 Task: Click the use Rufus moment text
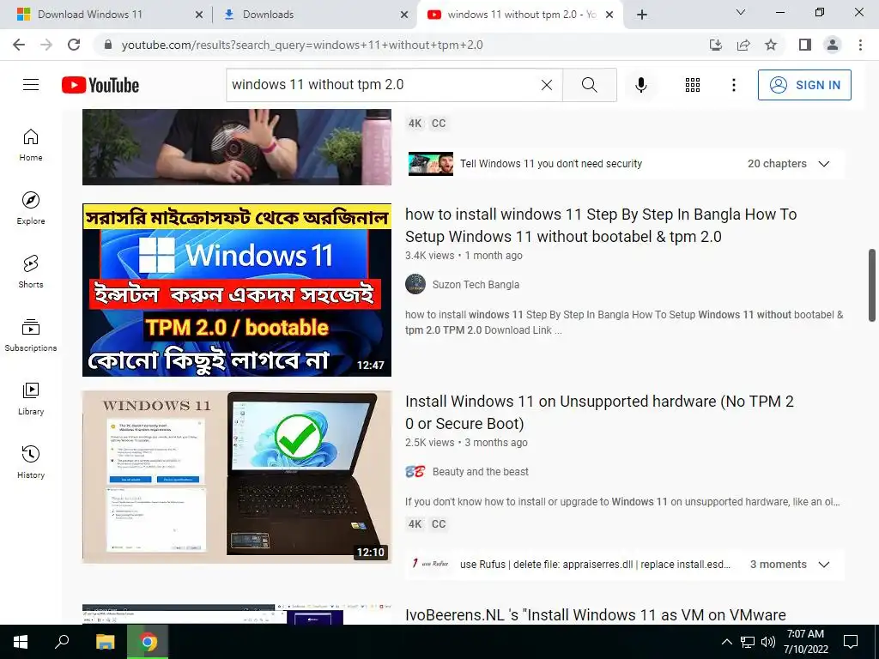[x=596, y=565]
